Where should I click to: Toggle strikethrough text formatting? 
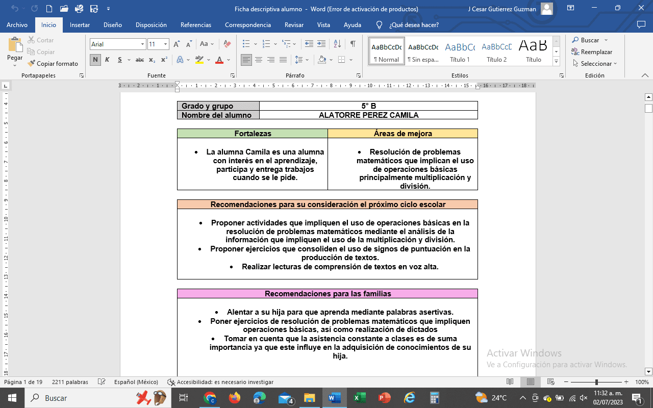coord(139,60)
